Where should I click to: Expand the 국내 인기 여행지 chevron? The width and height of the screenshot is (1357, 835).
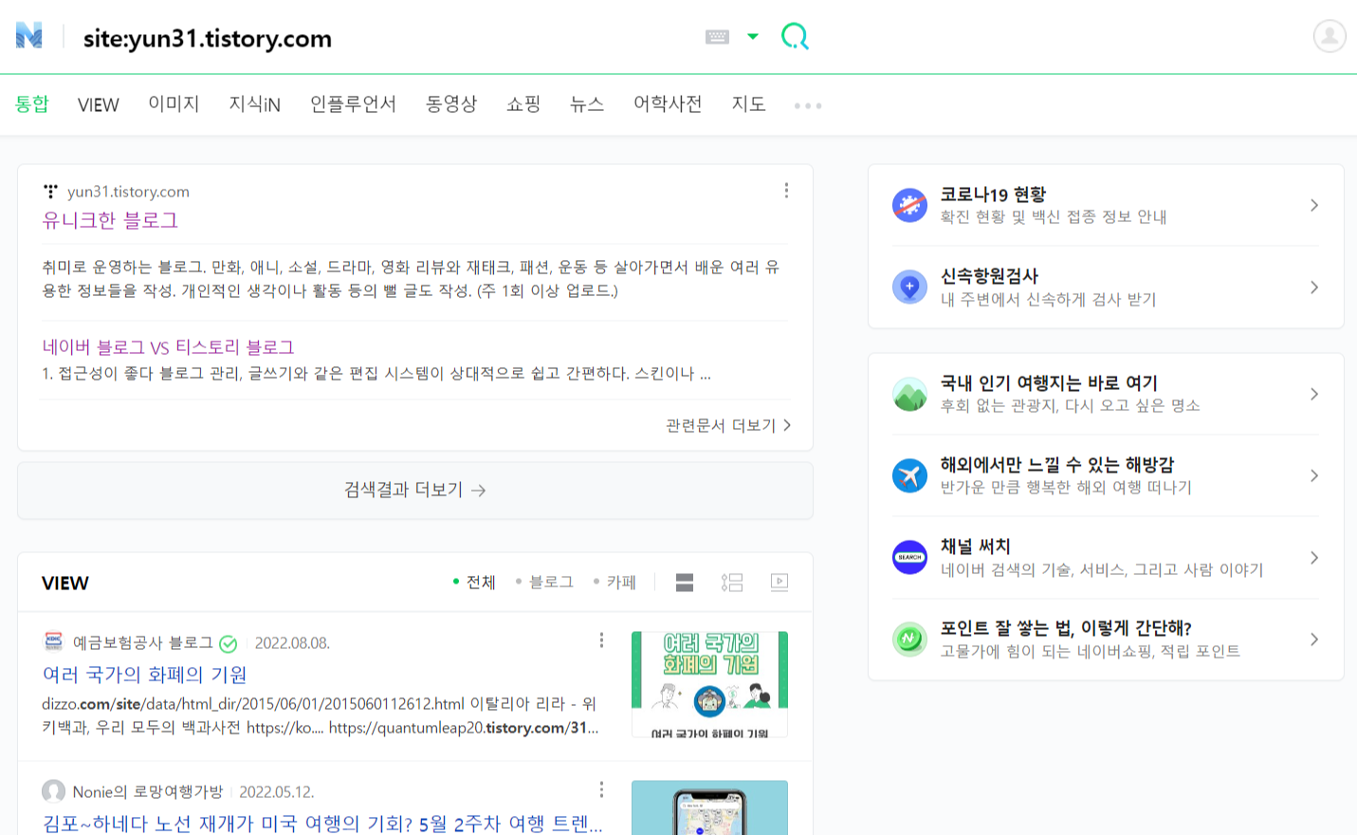tap(1314, 394)
